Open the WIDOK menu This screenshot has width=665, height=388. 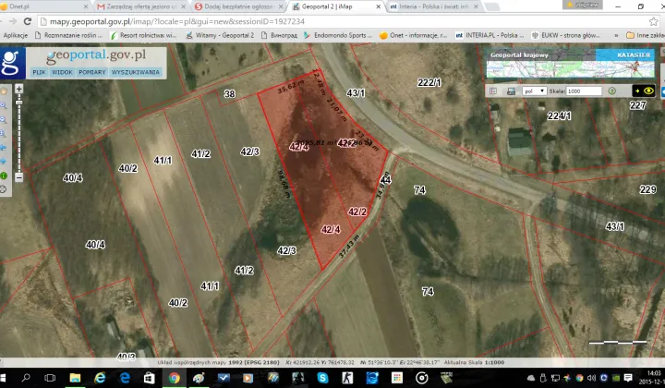[x=63, y=72]
